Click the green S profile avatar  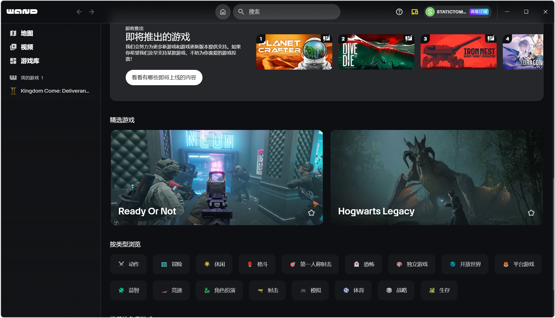click(430, 12)
